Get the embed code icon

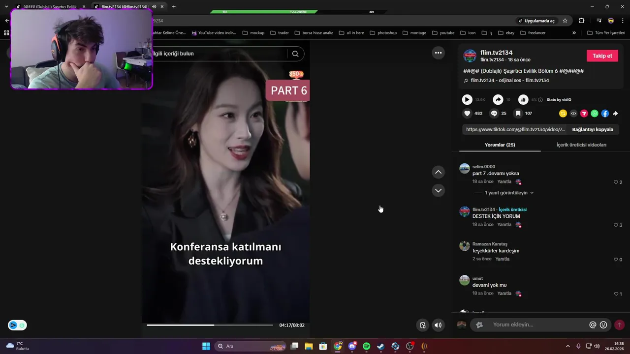click(x=573, y=113)
